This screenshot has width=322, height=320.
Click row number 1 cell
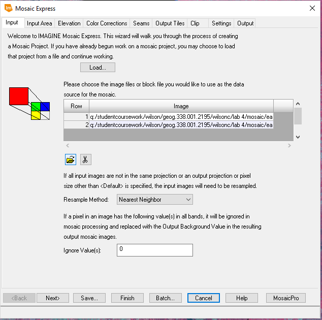point(76,117)
